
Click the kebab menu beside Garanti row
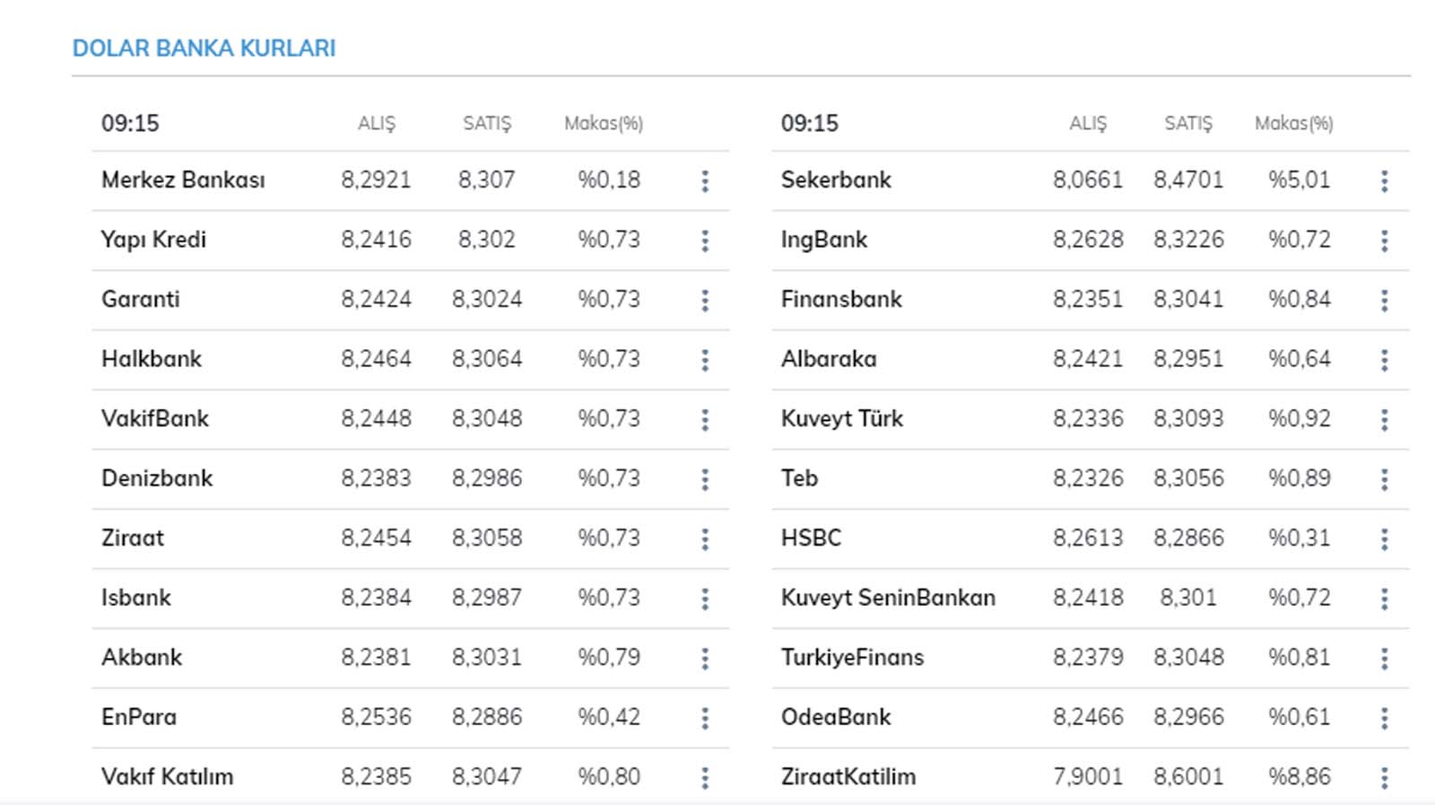705,301
